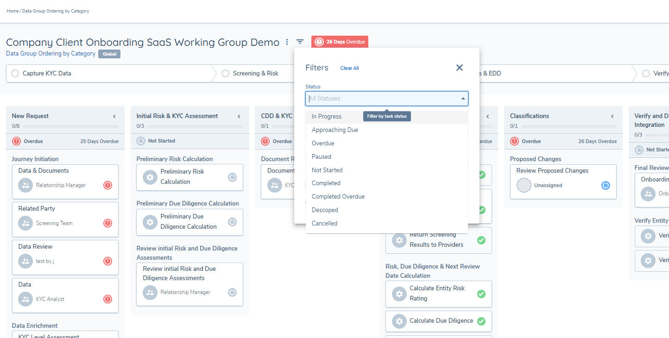
Task: Click the status icon on Review initial Risk card
Action: point(233,292)
